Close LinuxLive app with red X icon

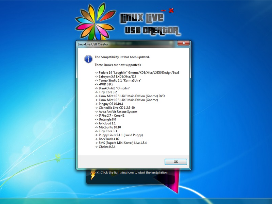(x=171, y=11)
